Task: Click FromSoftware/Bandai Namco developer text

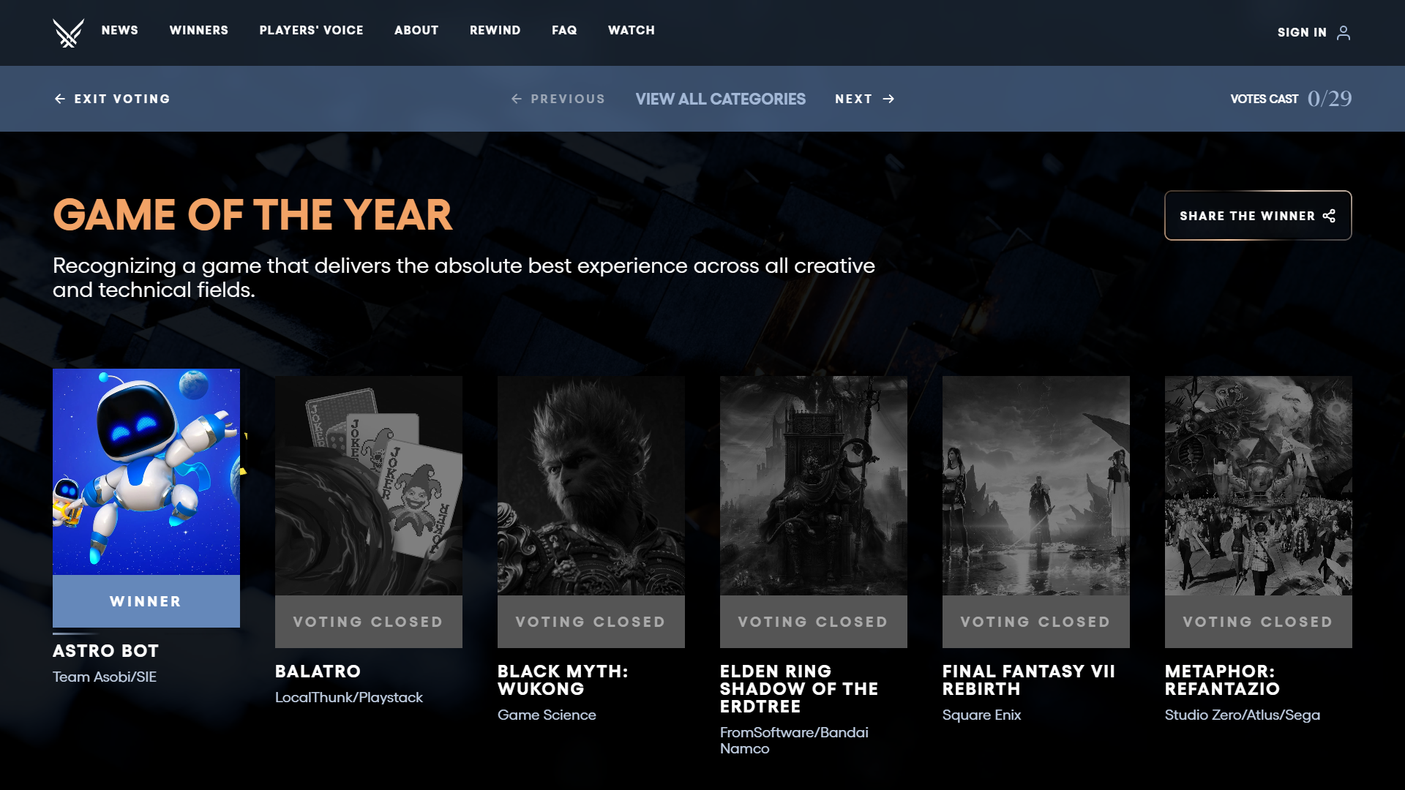Action: click(x=795, y=740)
